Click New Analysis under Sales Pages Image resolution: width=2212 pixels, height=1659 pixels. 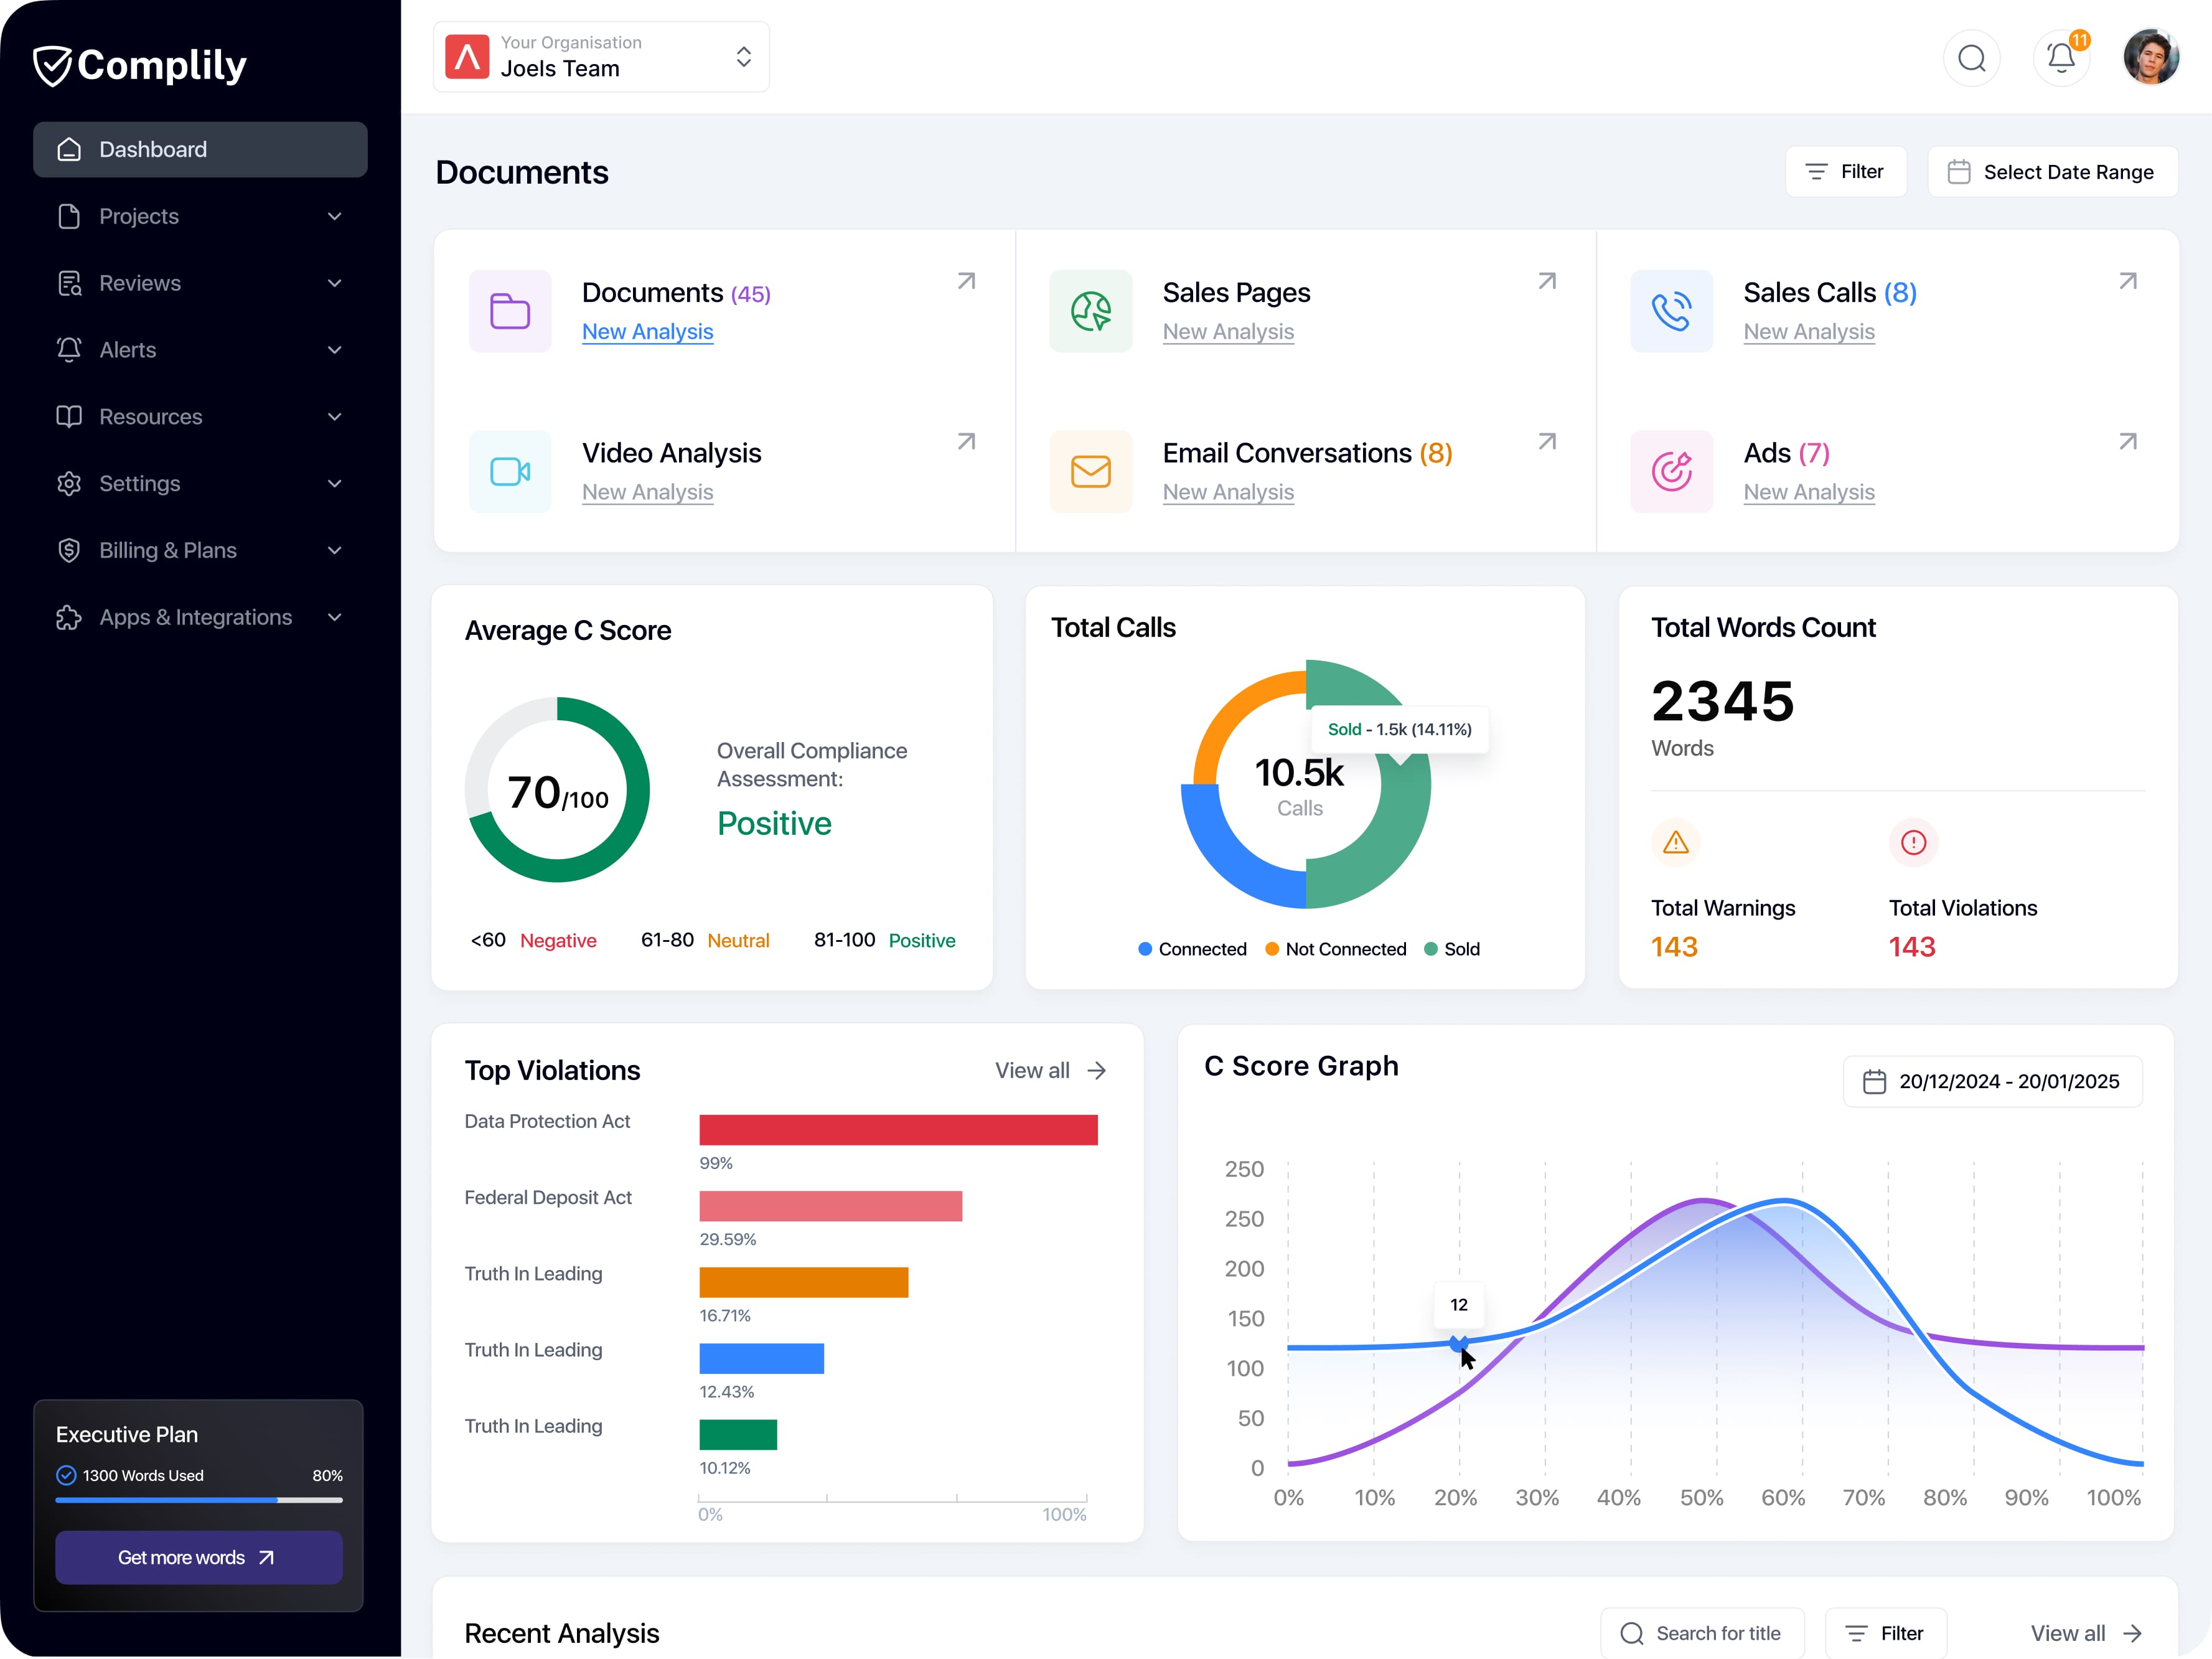(1228, 332)
